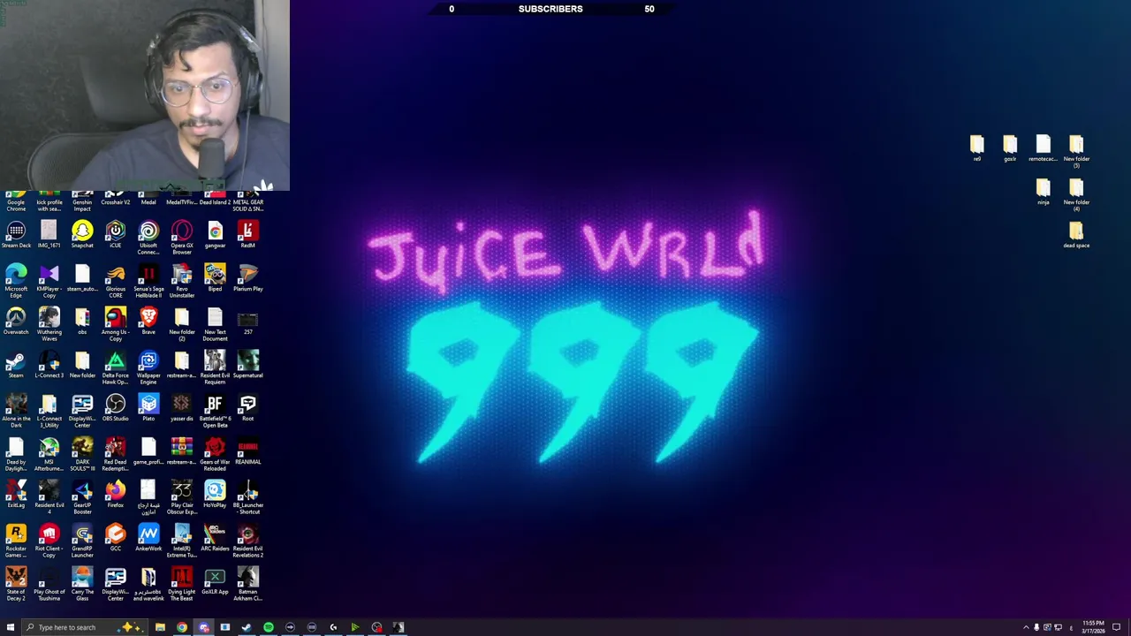Image resolution: width=1131 pixels, height=636 pixels.
Task: Open State of Decay 2 shortcut
Action: [x=16, y=585]
